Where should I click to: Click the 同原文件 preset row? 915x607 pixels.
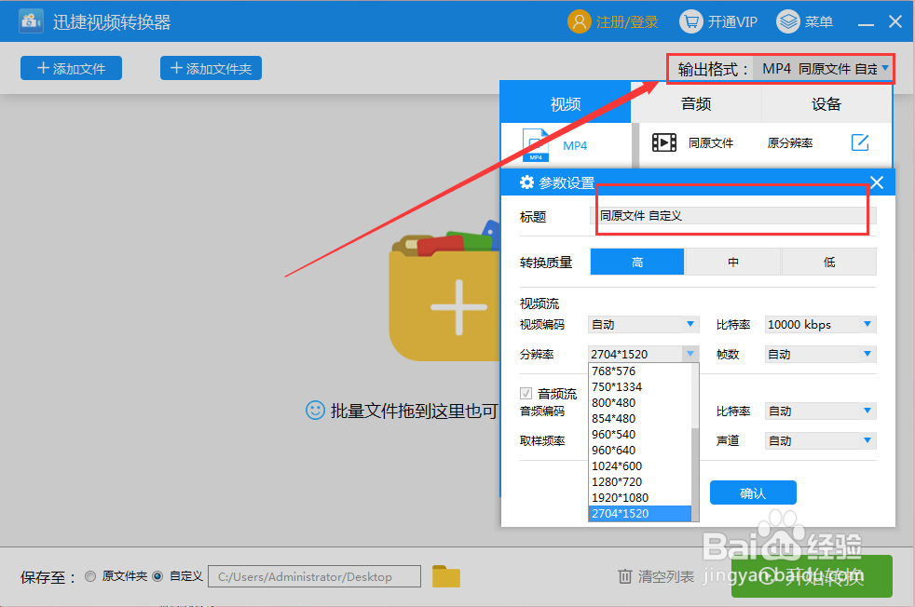[x=765, y=142]
